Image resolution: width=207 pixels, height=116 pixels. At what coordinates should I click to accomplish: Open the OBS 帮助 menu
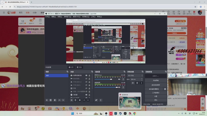click(x=99, y=17)
